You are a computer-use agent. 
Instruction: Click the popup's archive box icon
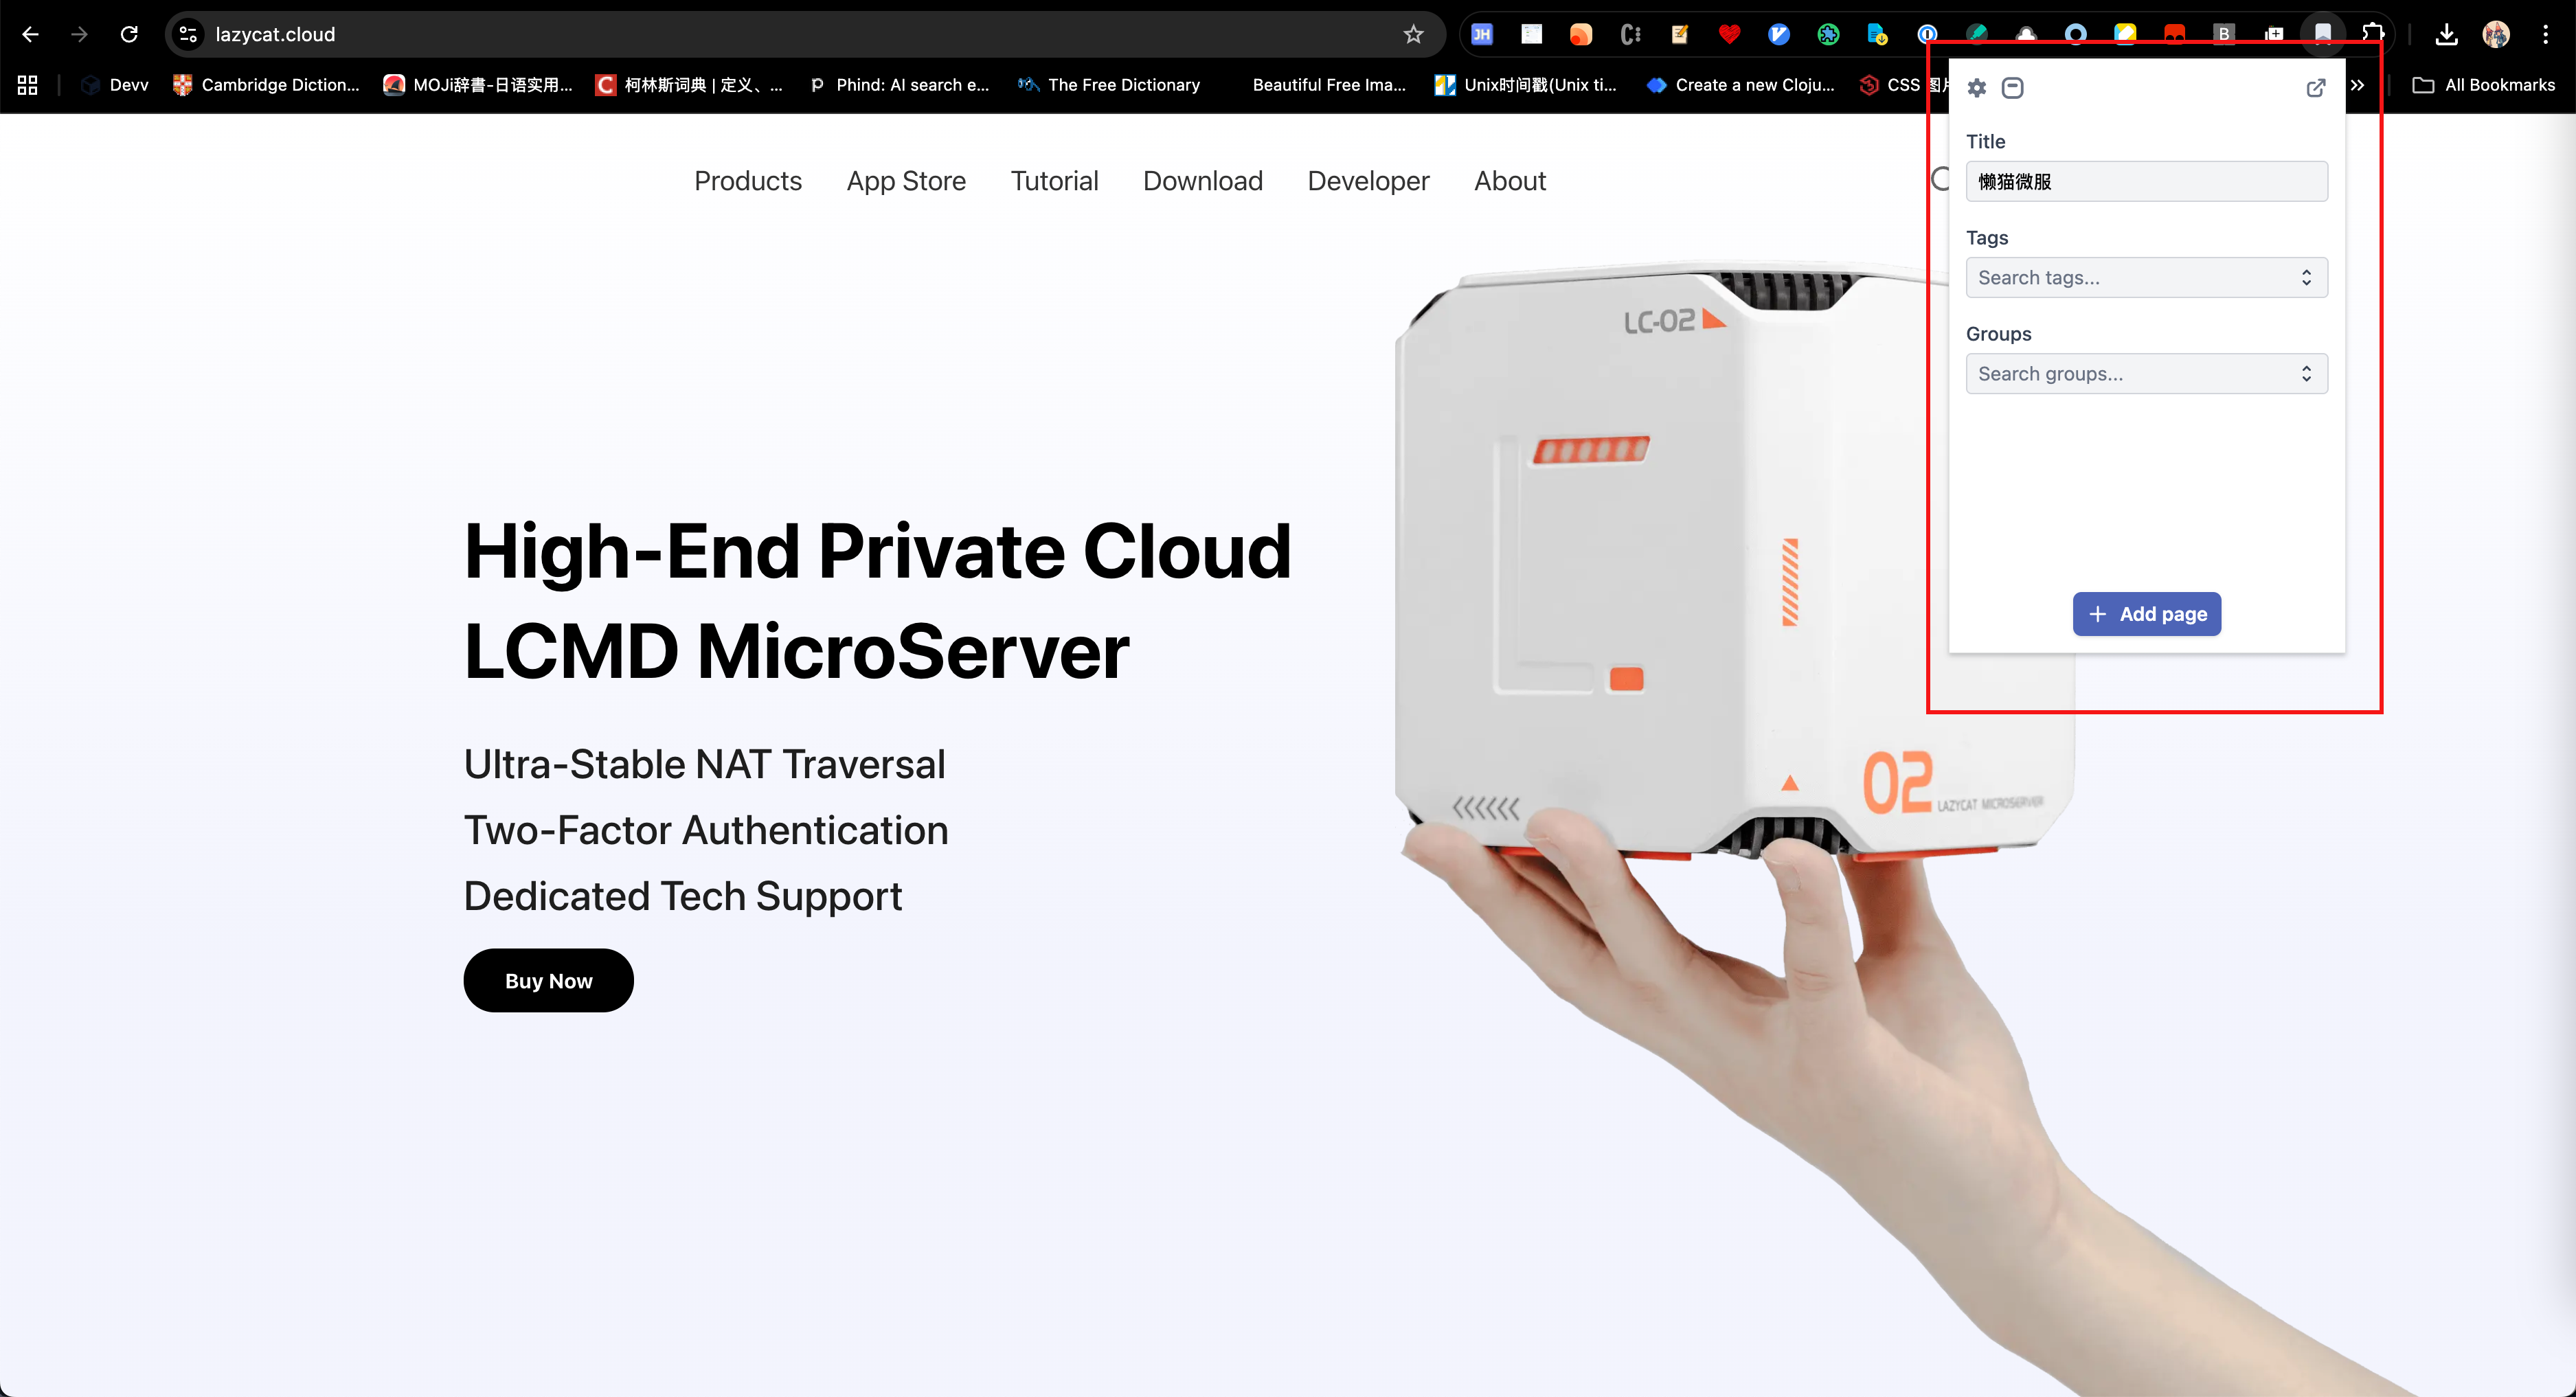[2013, 88]
